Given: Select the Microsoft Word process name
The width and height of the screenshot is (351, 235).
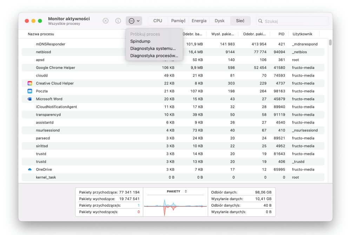Looking at the screenshot, I should 49,99.
